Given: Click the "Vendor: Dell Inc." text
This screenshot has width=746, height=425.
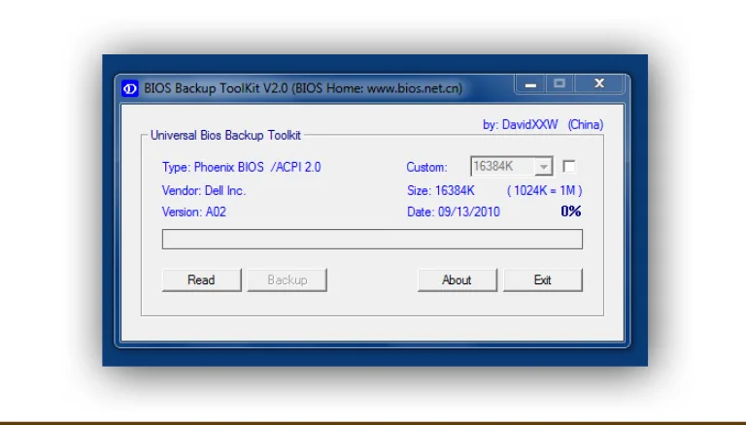Looking at the screenshot, I should [204, 190].
